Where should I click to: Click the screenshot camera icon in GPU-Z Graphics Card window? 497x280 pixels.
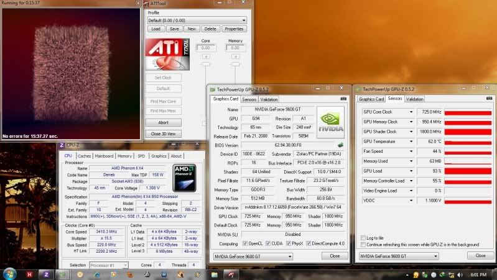click(x=343, y=99)
